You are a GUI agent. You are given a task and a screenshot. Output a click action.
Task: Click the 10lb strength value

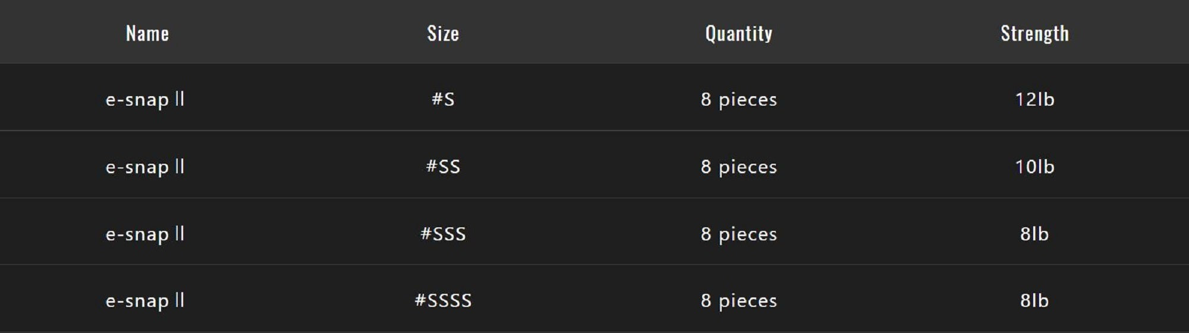tap(1034, 167)
